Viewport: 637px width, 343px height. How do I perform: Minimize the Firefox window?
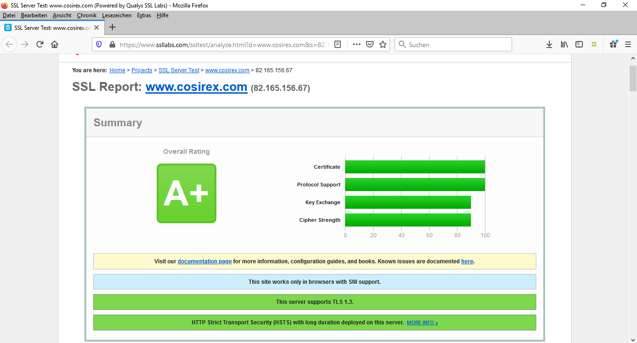pos(583,5)
